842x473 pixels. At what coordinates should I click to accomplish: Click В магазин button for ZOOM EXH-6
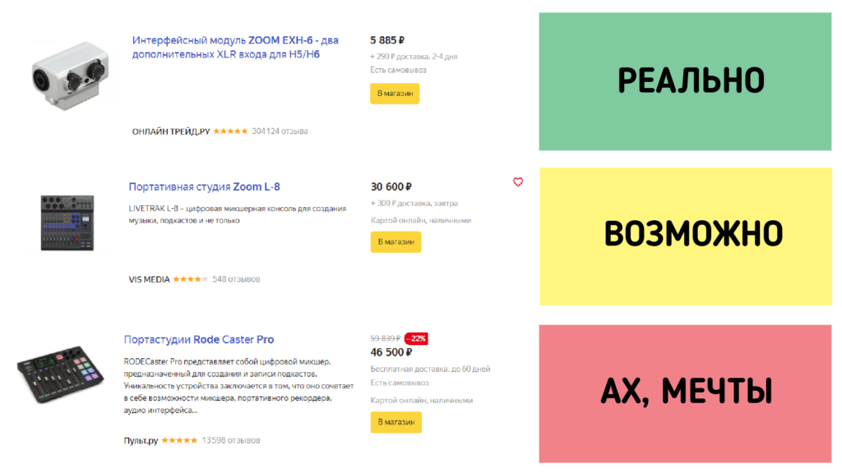[x=395, y=94]
